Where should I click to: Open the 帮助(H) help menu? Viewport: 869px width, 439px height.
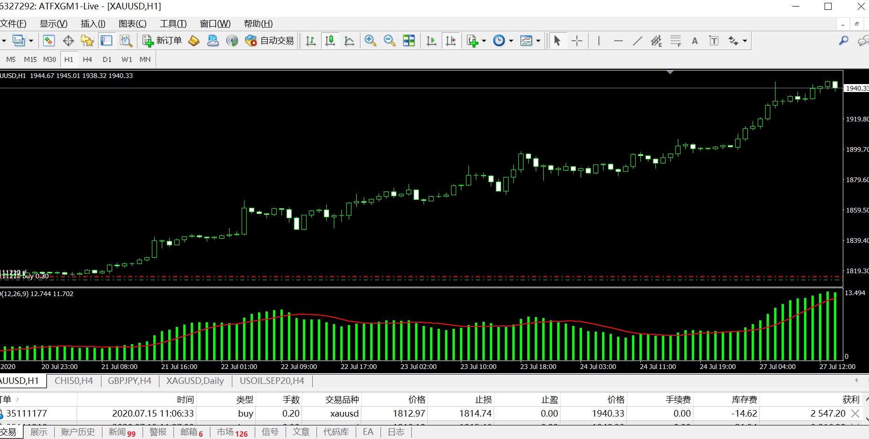258,24
